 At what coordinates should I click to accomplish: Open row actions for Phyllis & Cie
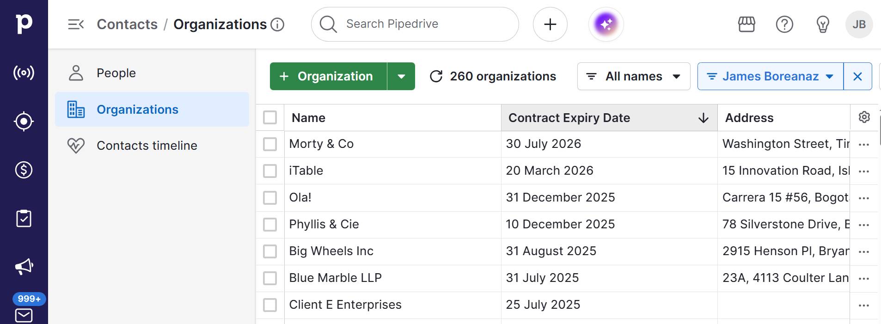pyautogui.click(x=863, y=225)
